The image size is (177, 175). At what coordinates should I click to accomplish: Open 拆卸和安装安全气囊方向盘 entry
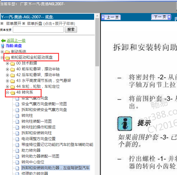click(x=44, y=110)
